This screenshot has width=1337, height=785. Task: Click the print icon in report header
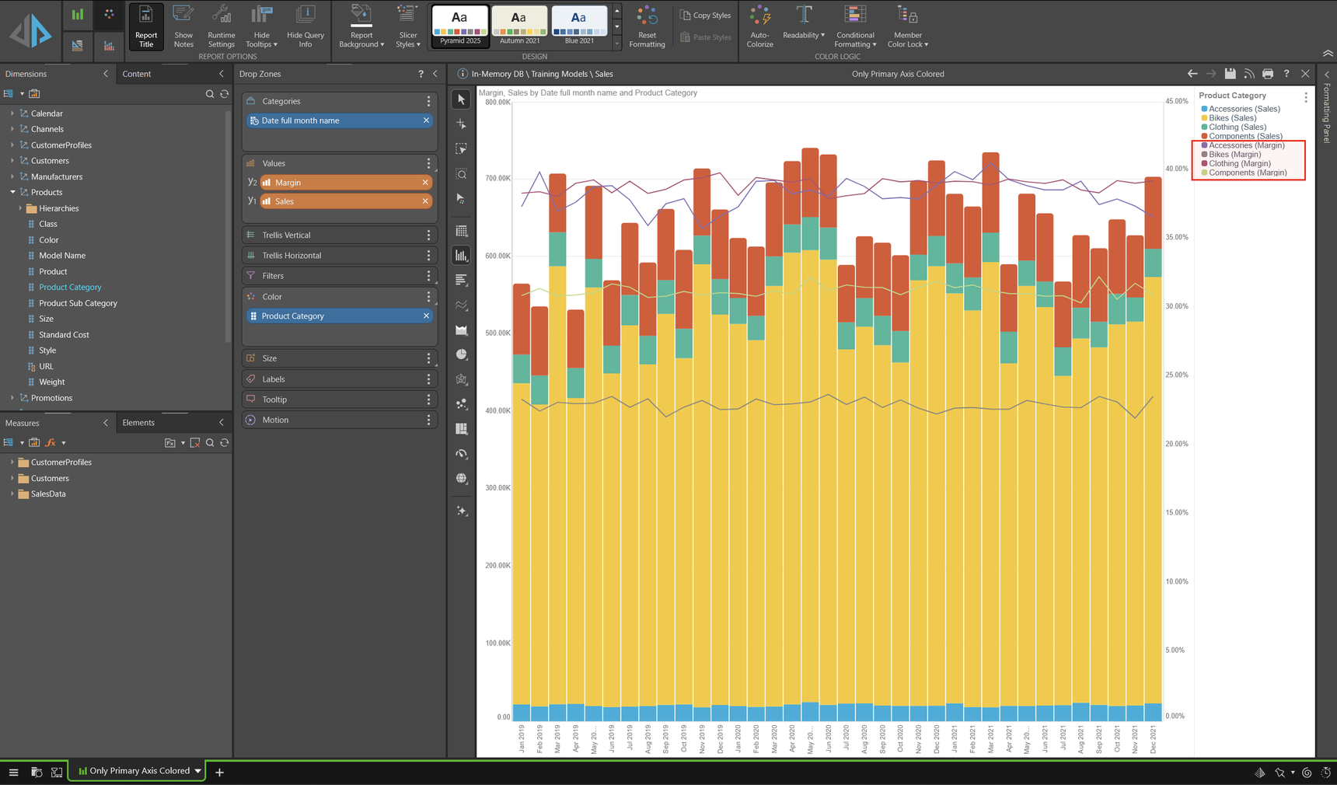[x=1268, y=74]
